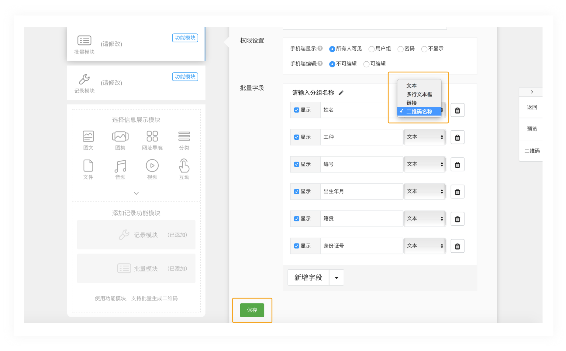Delete the 姓名 field with trash icon
Screen dimensions: 566x351
point(457,110)
